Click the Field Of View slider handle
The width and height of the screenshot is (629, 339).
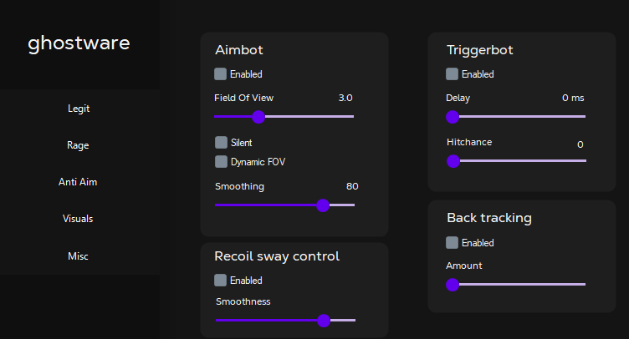coord(258,117)
